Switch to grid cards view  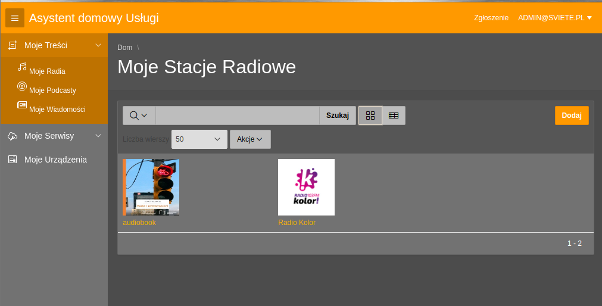click(370, 115)
